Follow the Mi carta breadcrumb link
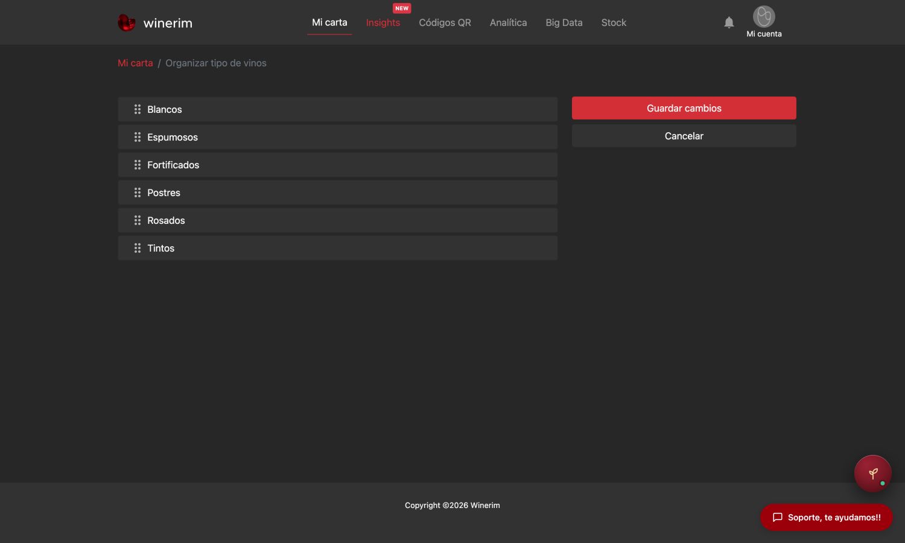The image size is (905, 543). 135,63
